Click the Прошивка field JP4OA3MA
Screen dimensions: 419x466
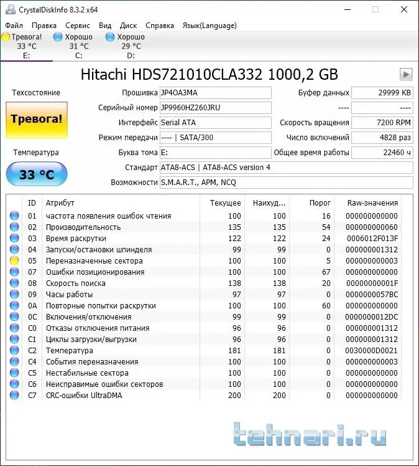tap(216, 93)
